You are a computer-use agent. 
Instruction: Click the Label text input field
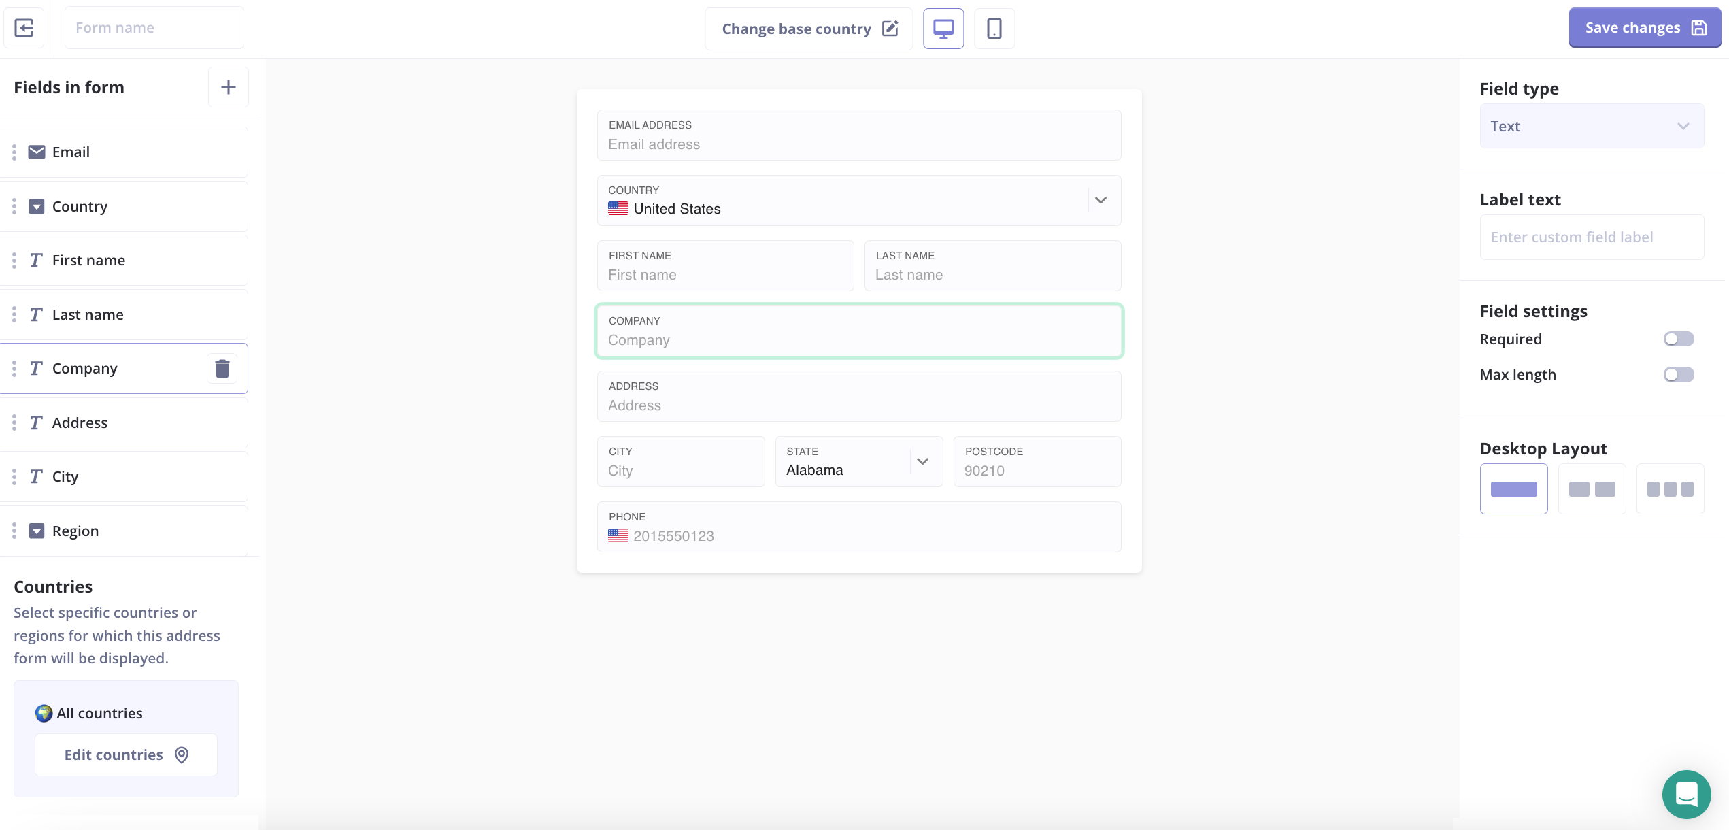coord(1592,237)
